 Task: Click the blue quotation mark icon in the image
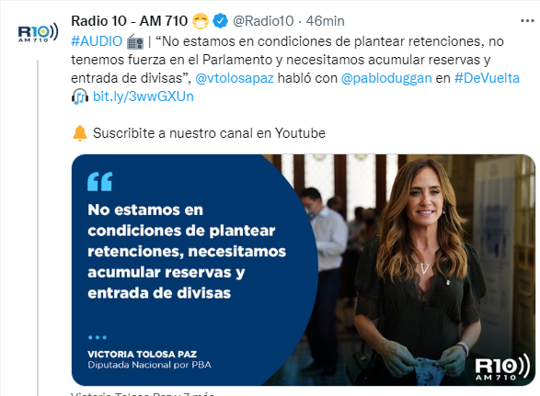(100, 181)
